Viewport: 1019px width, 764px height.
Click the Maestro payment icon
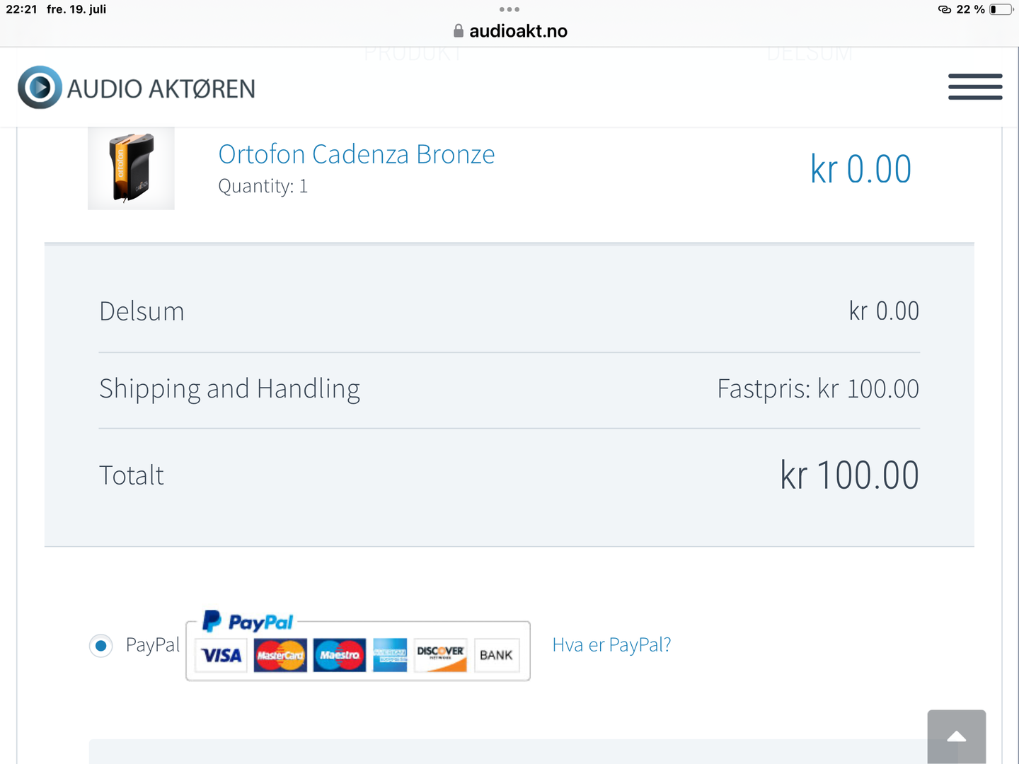[x=340, y=655]
